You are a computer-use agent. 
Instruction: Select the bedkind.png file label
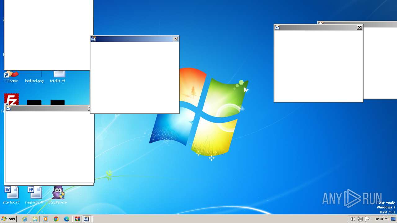click(34, 81)
